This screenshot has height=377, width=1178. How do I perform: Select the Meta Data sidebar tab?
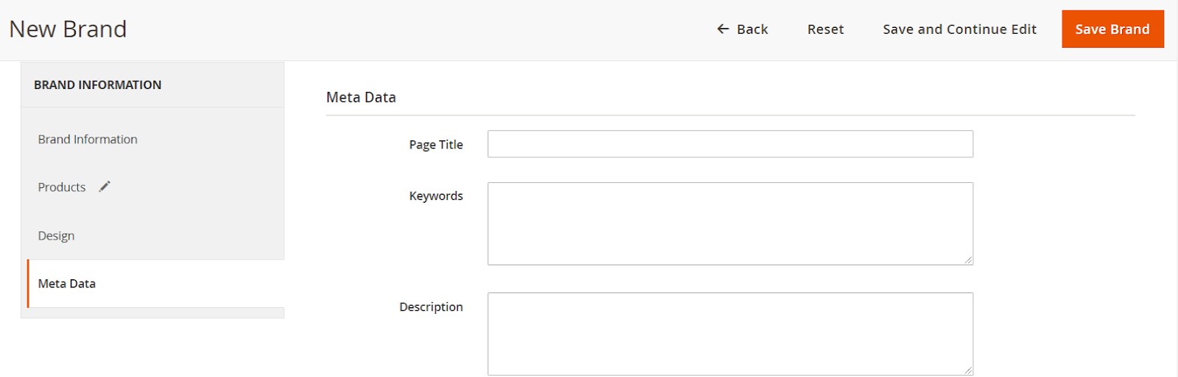[67, 284]
